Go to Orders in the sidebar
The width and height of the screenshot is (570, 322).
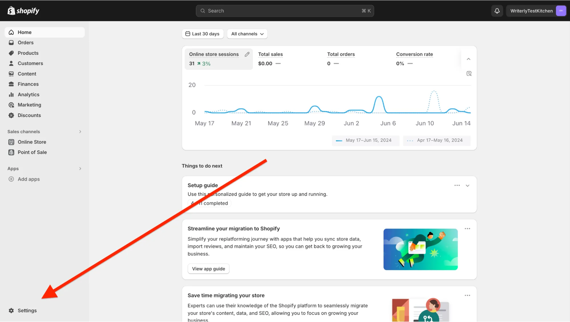(x=44, y=42)
